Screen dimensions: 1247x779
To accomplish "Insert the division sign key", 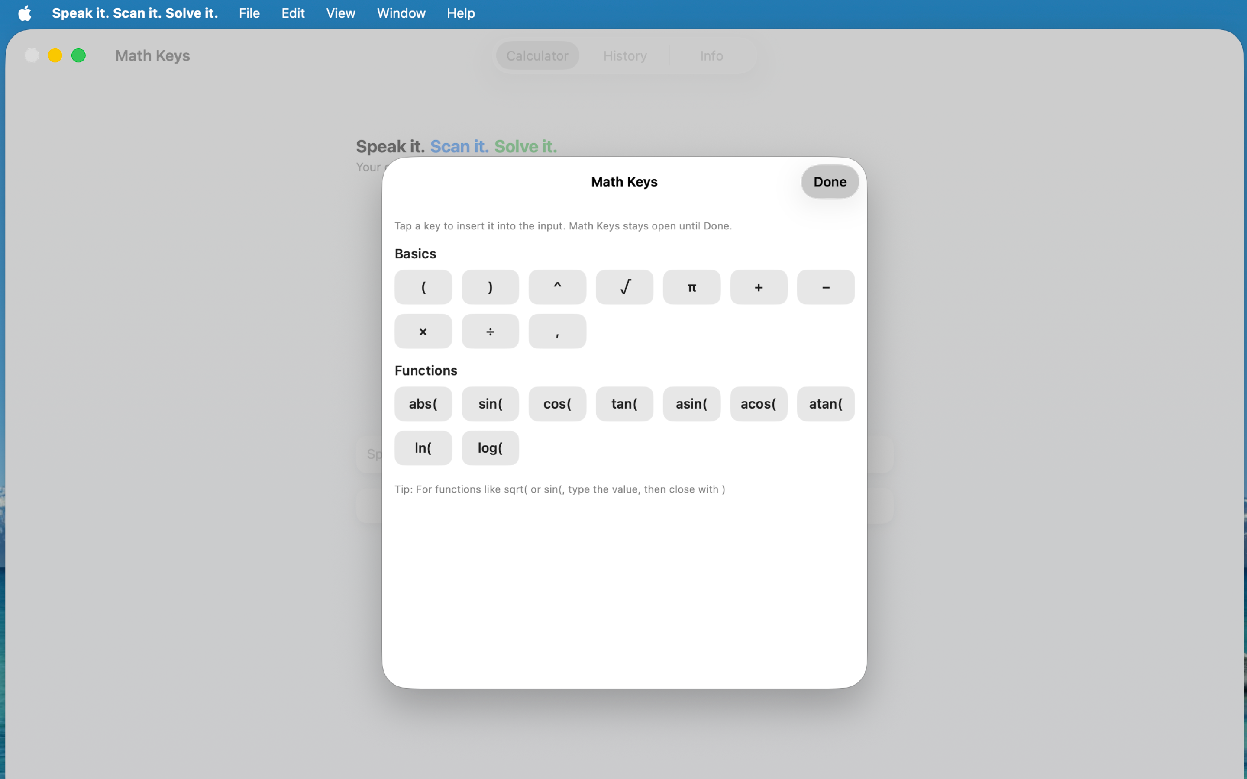I will pyautogui.click(x=490, y=331).
